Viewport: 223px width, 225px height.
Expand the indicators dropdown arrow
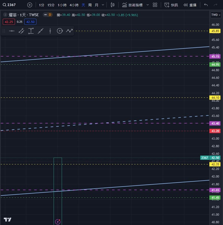tap(148, 5)
